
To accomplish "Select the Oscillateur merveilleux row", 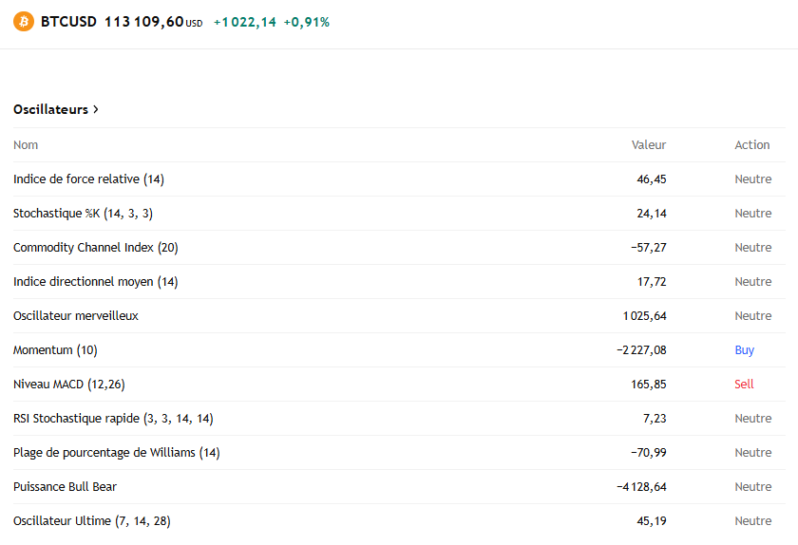I will click(x=76, y=316).
